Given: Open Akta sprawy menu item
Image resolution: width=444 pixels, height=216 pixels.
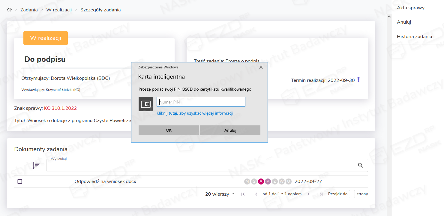Looking at the screenshot, I should (410, 8).
